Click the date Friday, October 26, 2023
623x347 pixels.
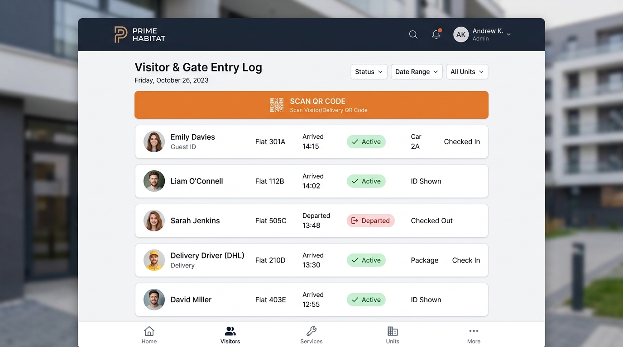[x=172, y=80]
